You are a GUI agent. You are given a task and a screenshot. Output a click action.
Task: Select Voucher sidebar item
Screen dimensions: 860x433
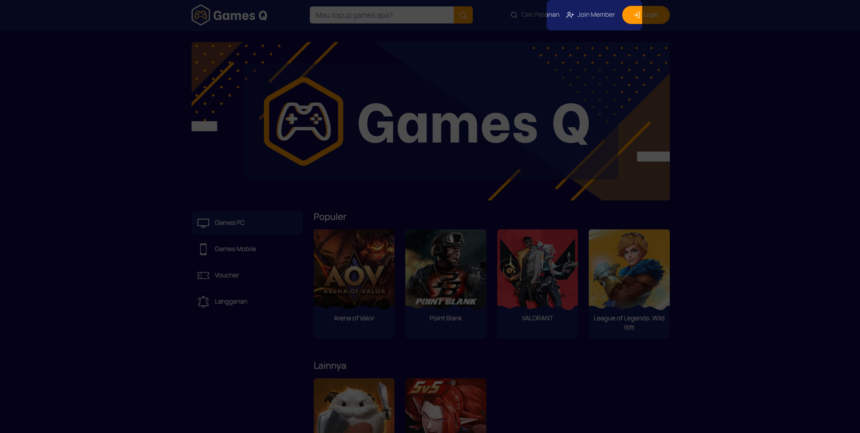coord(247,276)
